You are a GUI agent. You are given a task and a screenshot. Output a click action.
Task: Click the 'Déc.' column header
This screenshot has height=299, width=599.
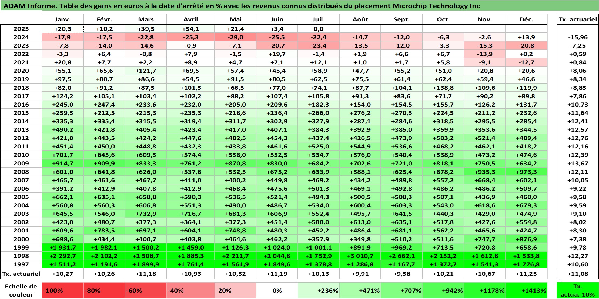[x=526, y=19]
